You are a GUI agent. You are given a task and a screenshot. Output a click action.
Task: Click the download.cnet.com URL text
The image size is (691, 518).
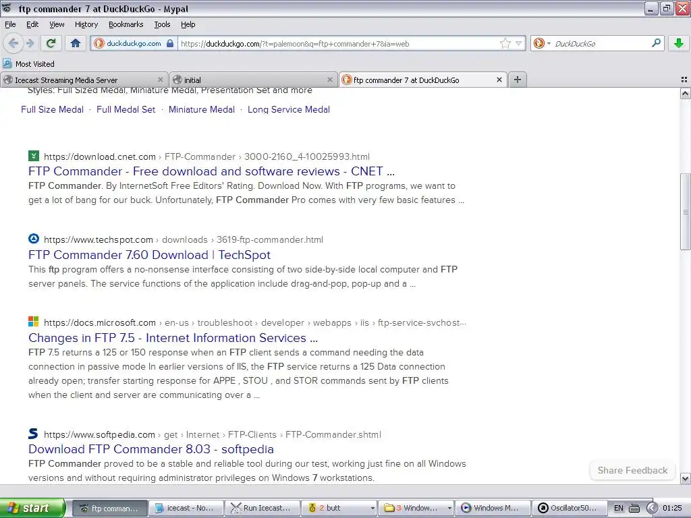pos(100,156)
